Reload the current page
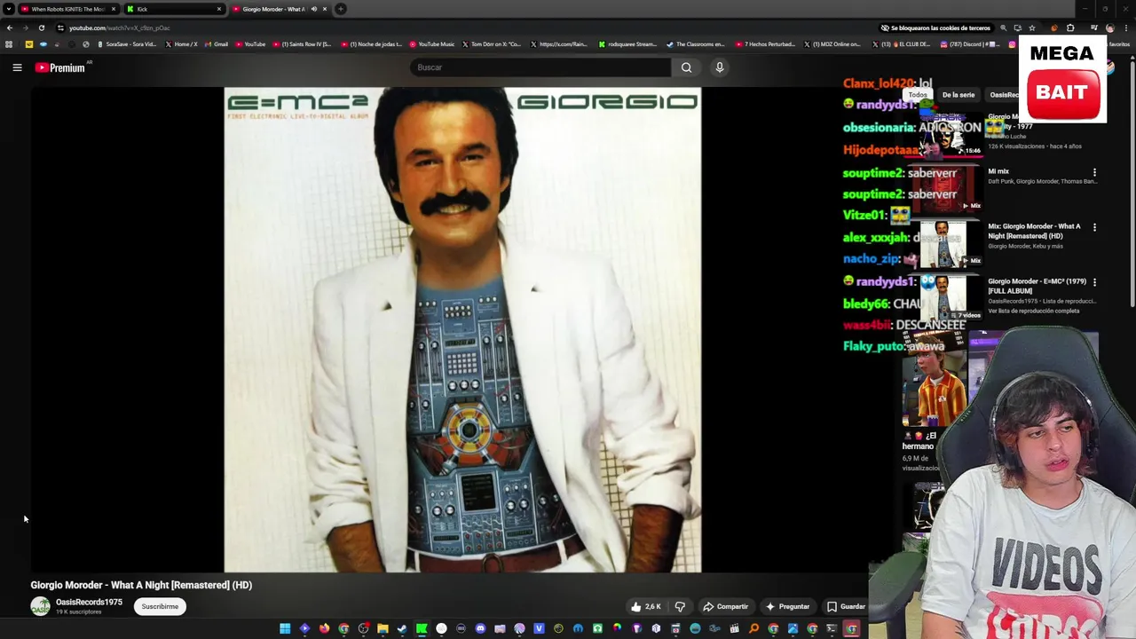Viewport: 1136px width, 639px height. click(41, 28)
